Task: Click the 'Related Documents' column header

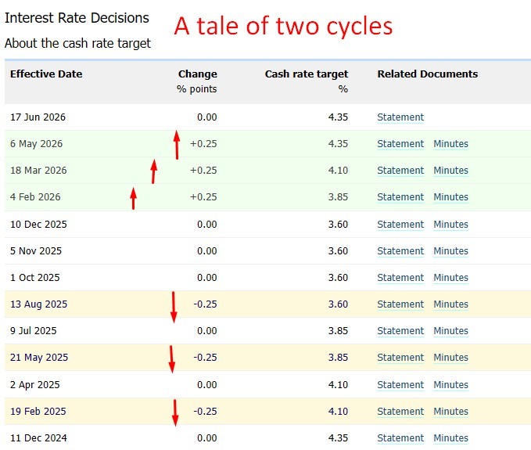Action: tap(428, 74)
